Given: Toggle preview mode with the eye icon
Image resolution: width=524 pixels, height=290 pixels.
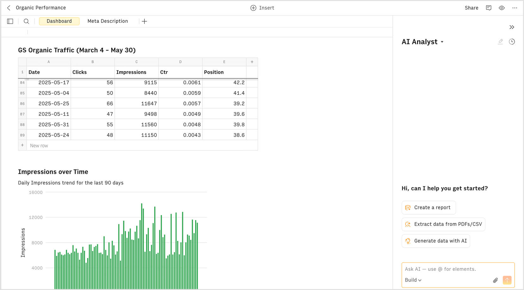Looking at the screenshot, I should (502, 8).
